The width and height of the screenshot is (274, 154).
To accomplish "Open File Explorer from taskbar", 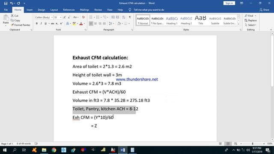I will coord(44,150).
